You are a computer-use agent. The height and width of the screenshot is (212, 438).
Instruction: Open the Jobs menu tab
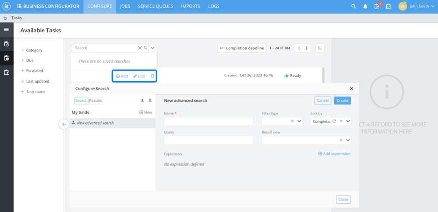pyautogui.click(x=125, y=7)
